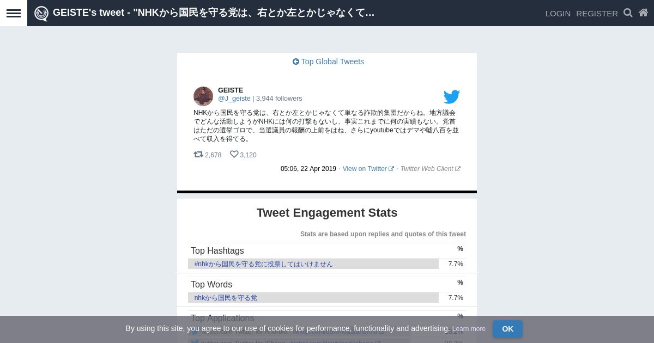The width and height of the screenshot is (654, 343).
Task: Click the retweet icon with 2,678
Action: click(x=198, y=155)
